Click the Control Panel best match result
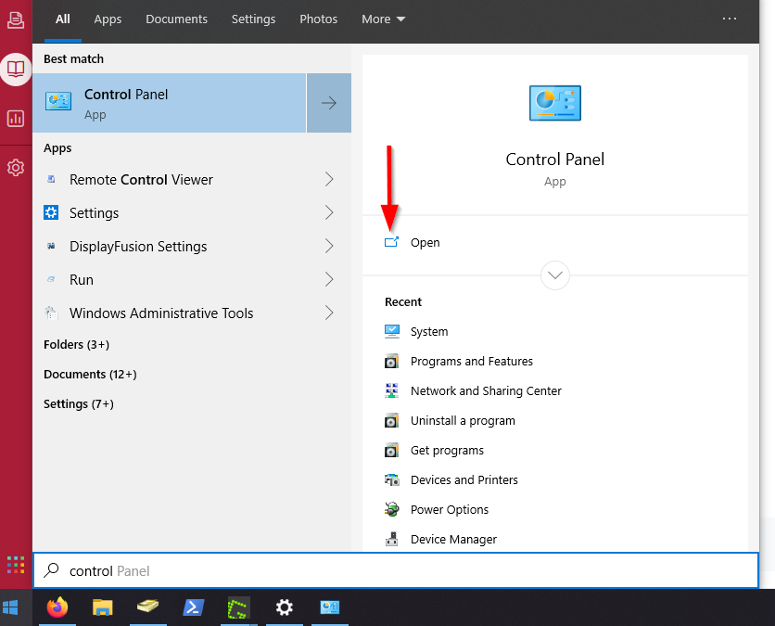Screen dimensions: 775x626 coord(170,103)
